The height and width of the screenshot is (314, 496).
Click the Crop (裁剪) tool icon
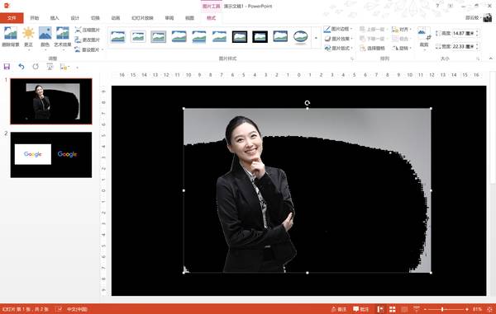tap(424, 34)
